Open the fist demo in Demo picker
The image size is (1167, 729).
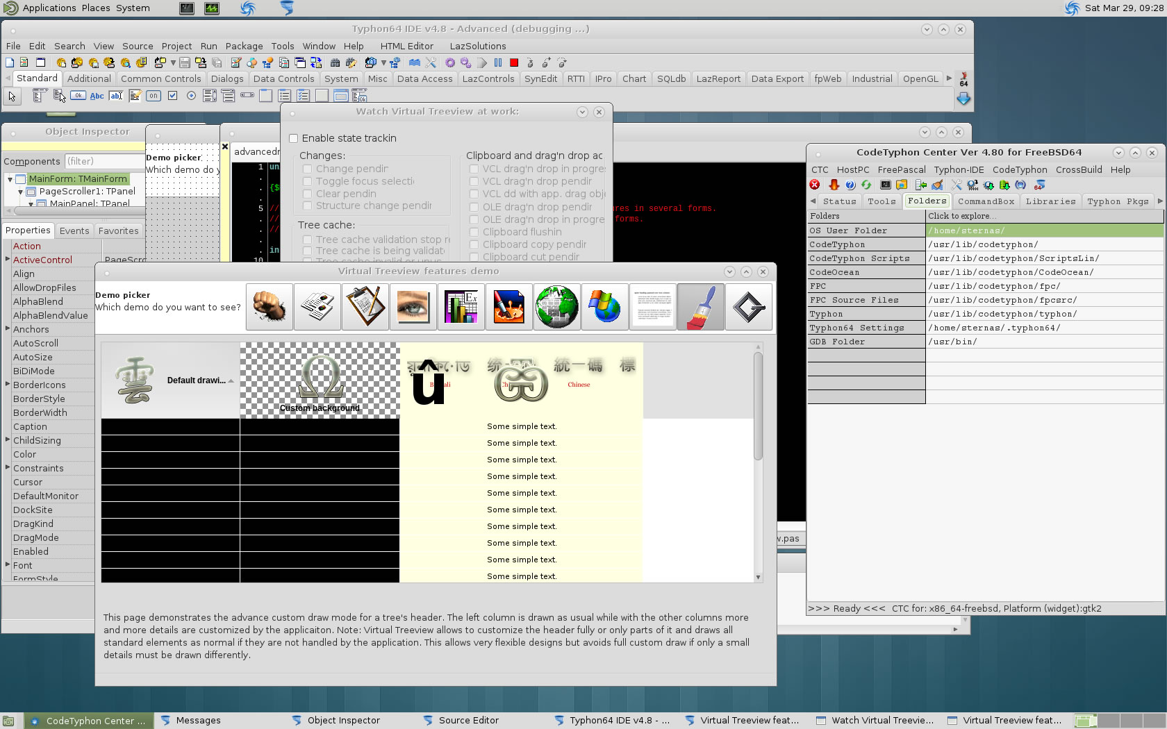[270, 307]
